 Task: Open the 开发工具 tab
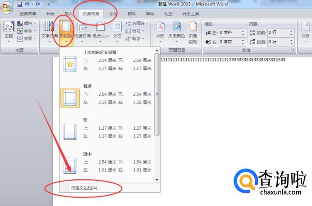tap(191, 14)
